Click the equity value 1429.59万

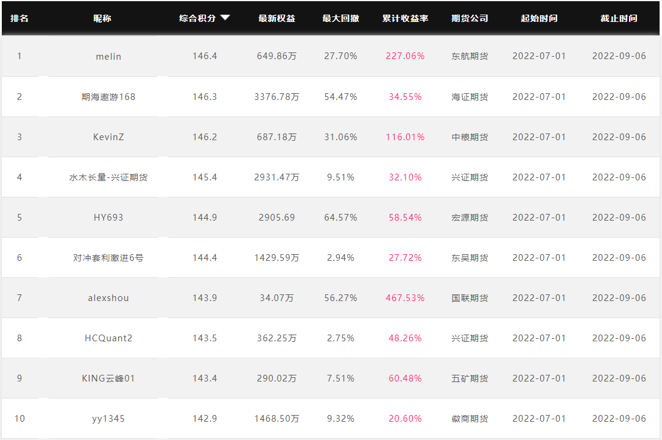tap(276, 257)
